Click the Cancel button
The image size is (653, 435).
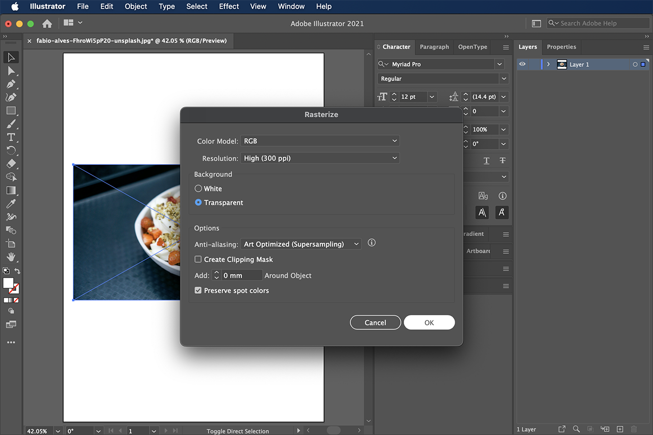[x=375, y=322]
